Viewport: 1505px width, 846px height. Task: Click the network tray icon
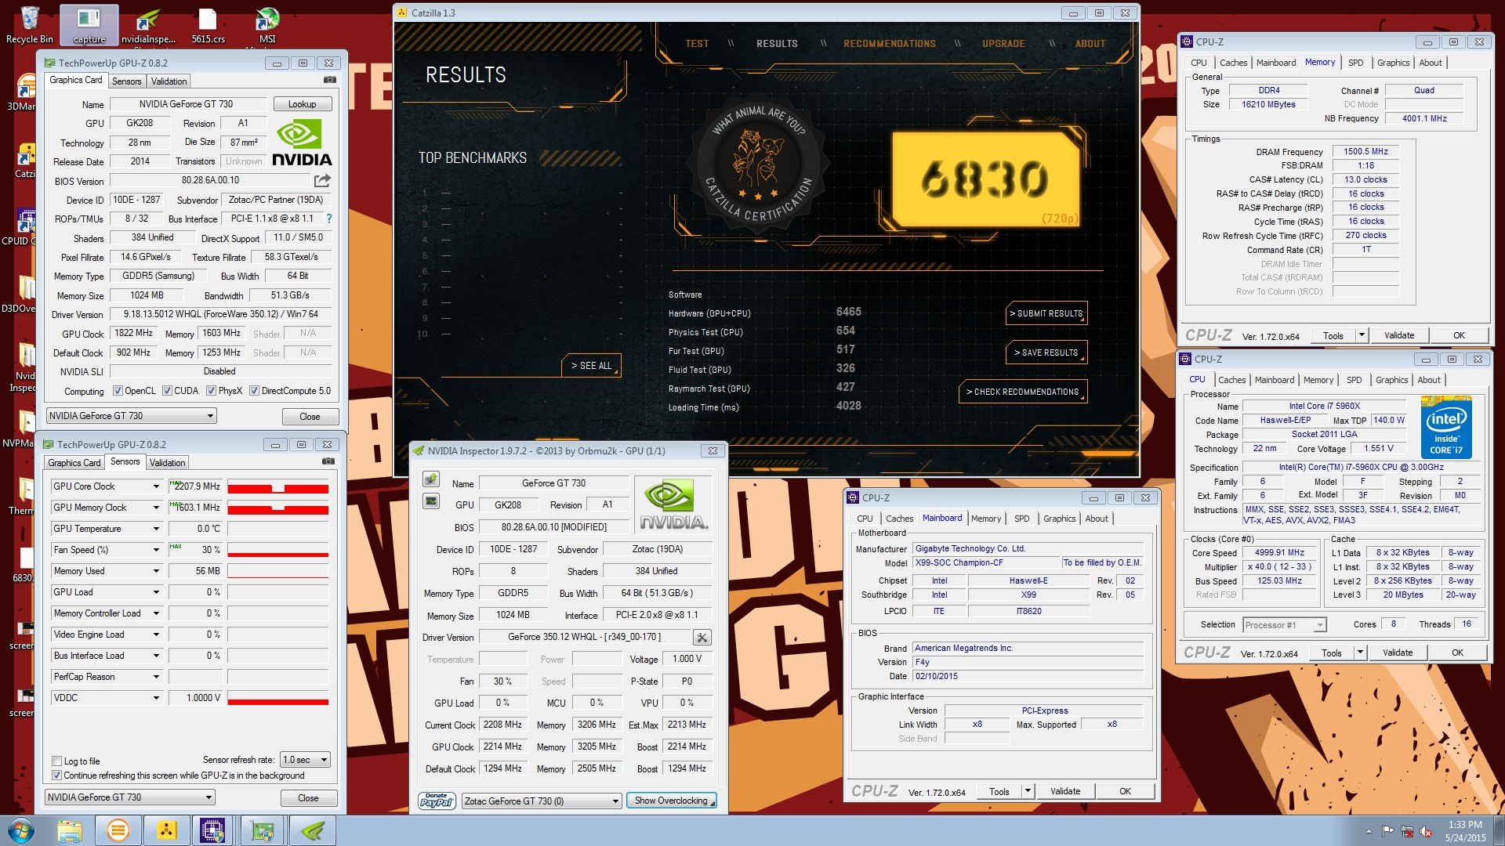coord(1407,831)
